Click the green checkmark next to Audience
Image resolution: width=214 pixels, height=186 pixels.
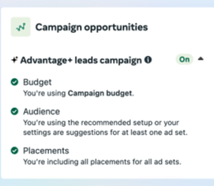(x=14, y=111)
